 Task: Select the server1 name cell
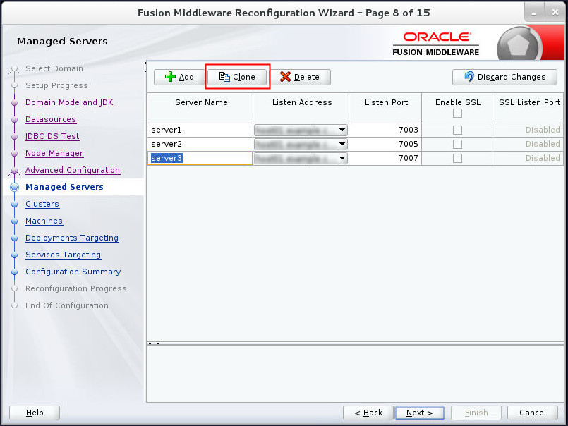(x=200, y=130)
